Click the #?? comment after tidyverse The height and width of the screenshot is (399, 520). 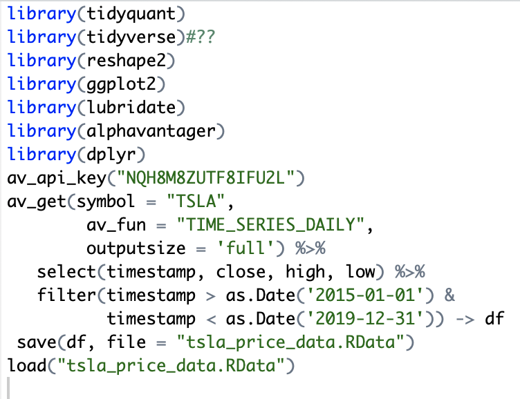(201, 37)
